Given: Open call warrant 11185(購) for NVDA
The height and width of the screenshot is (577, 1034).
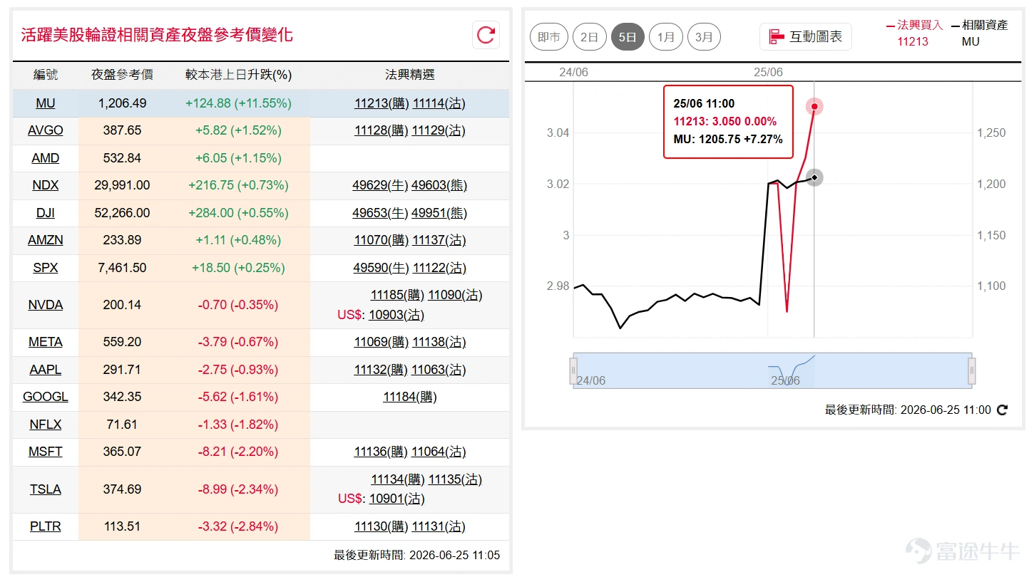Looking at the screenshot, I should click(398, 295).
